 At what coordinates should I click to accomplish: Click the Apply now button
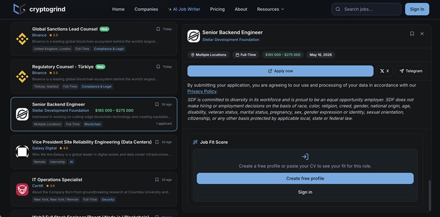click(280, 71)
